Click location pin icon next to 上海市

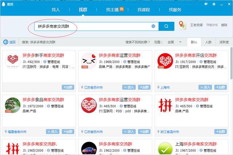point(158,87)
